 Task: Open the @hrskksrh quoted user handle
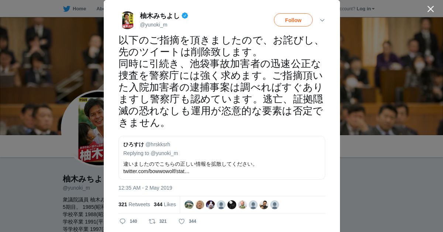point(158,144)
